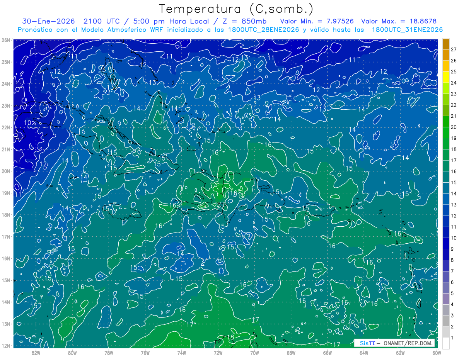Viewport: 464px width, 358px height.
Task: Click the '23N' latitude axis label
Action: tap(6, 105)
